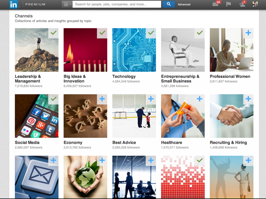Open the add connections icon
The height and width of the screenshot is (199, 266).
[x=242, y=4]
